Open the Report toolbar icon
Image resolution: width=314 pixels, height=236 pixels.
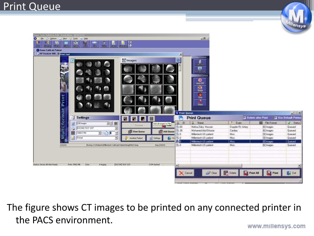(113, 44)
